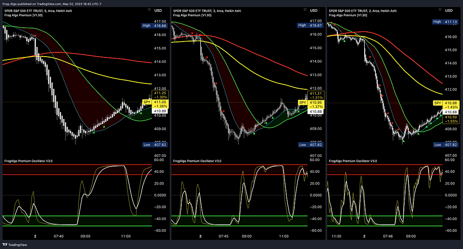Click the FrogAlgo Premium Oscillator V3.0 label in the 5-minute chart
463x249 pixels.
(29, 161)
